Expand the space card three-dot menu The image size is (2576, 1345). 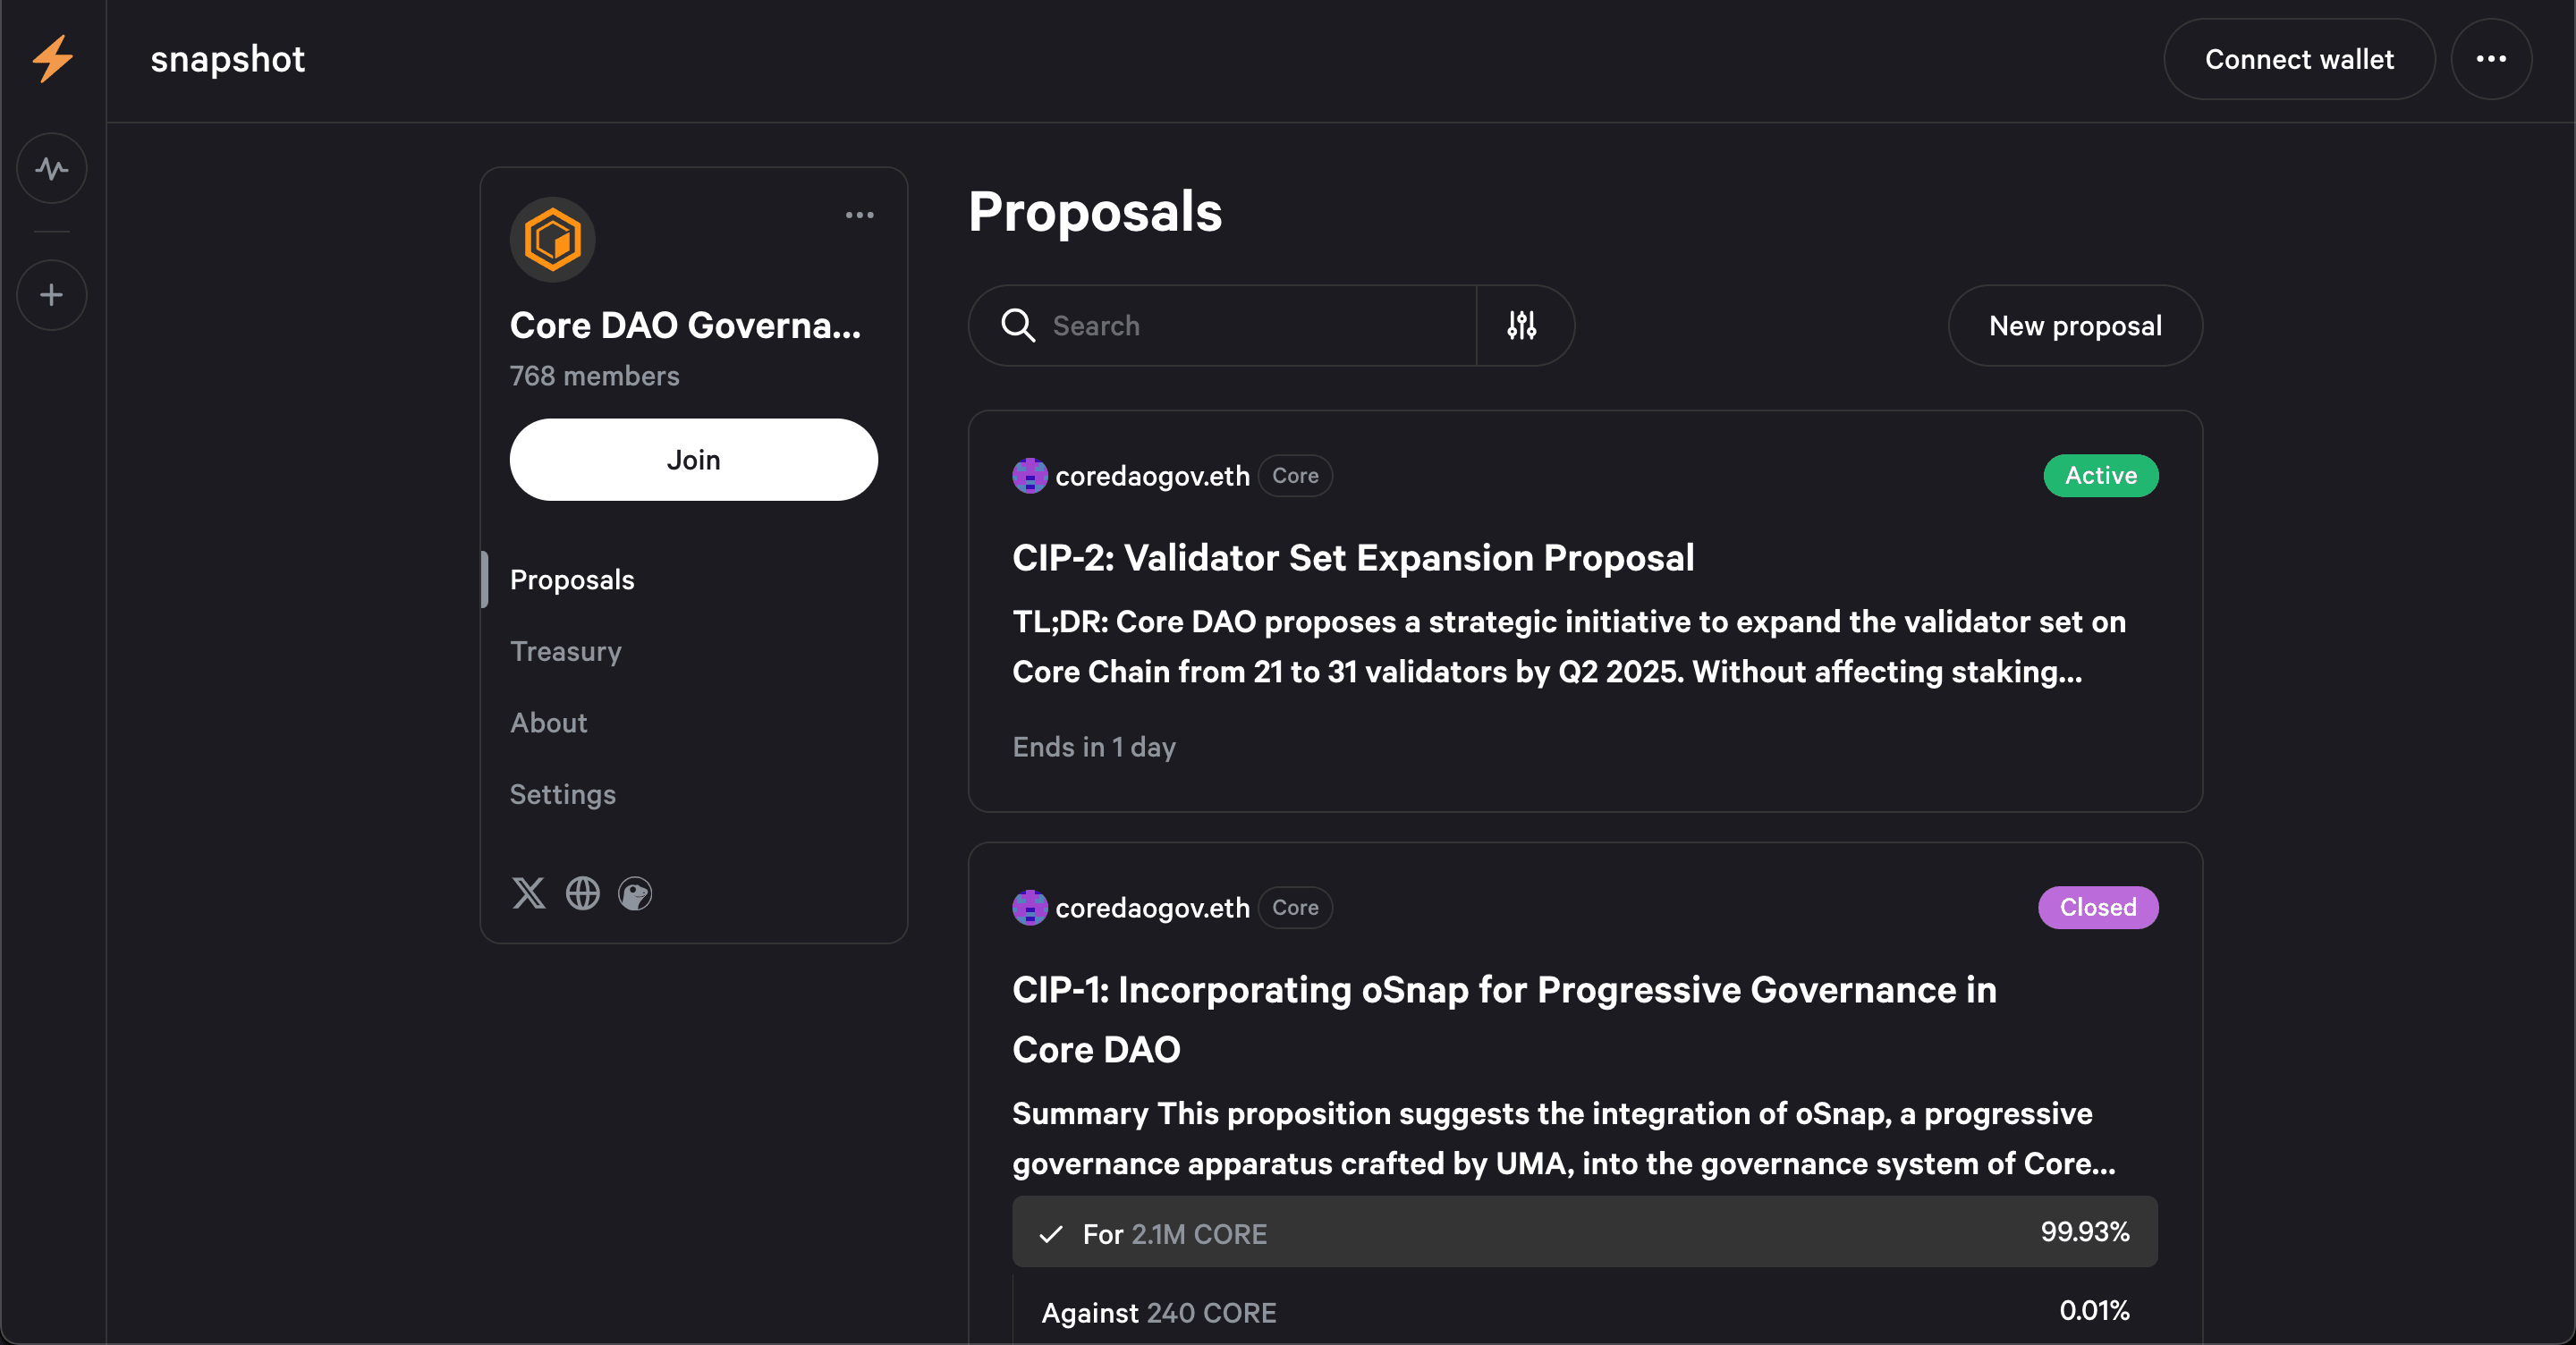click(x=859, y=215)
